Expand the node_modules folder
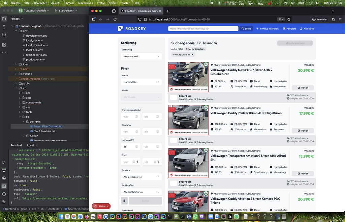The image size is (345, 222). tap(16, 79)
